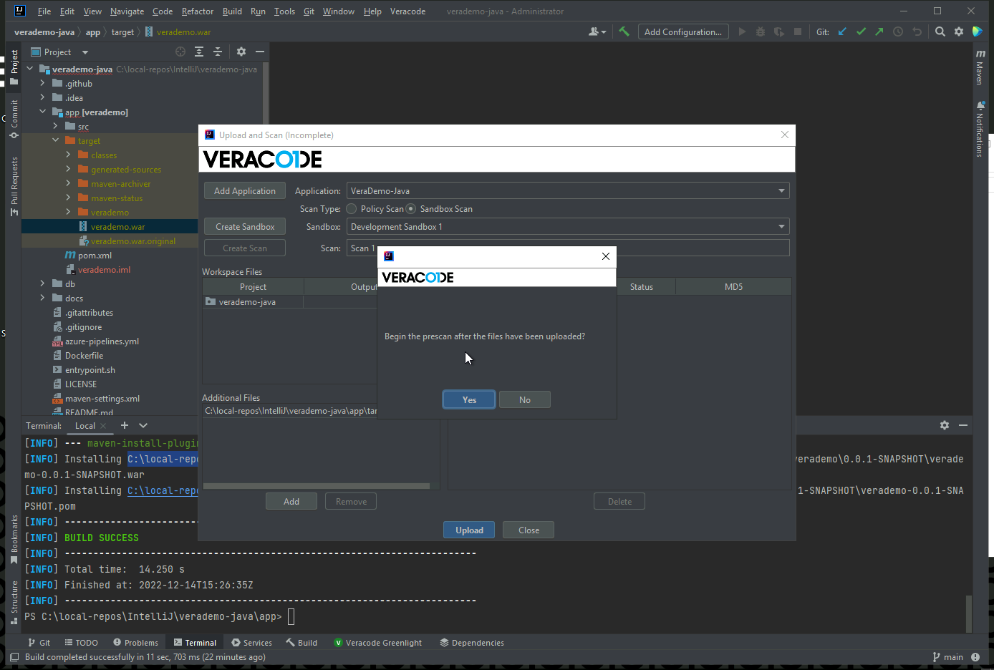The image size is (994, 670).
Task: Open the Commit tool window
Action: point(14,119)
